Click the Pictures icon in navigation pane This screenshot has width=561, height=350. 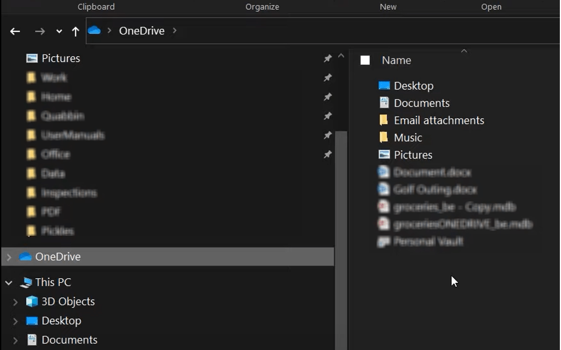(32, 59)
